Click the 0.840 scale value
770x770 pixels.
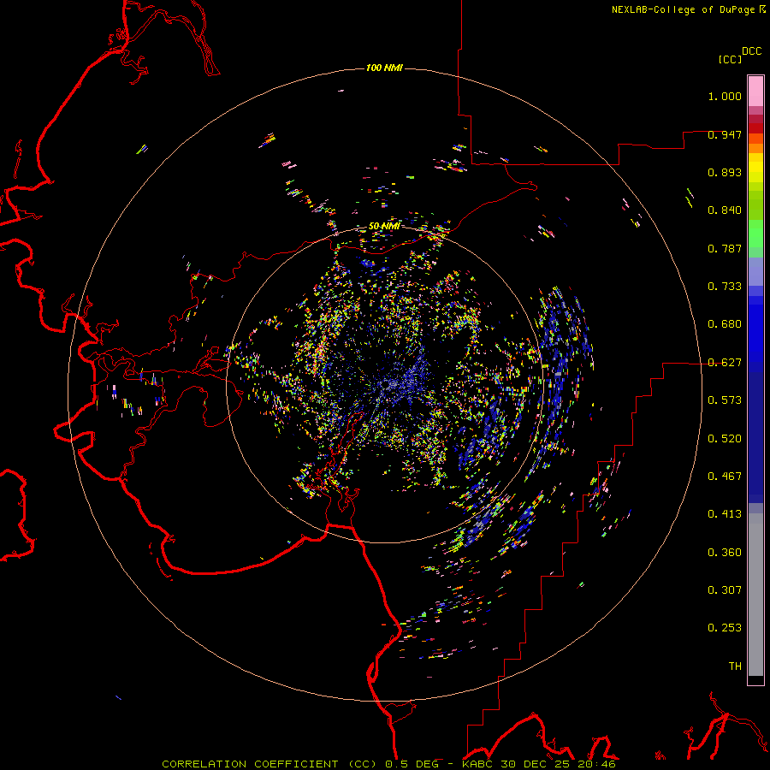[x=725, y=210]
